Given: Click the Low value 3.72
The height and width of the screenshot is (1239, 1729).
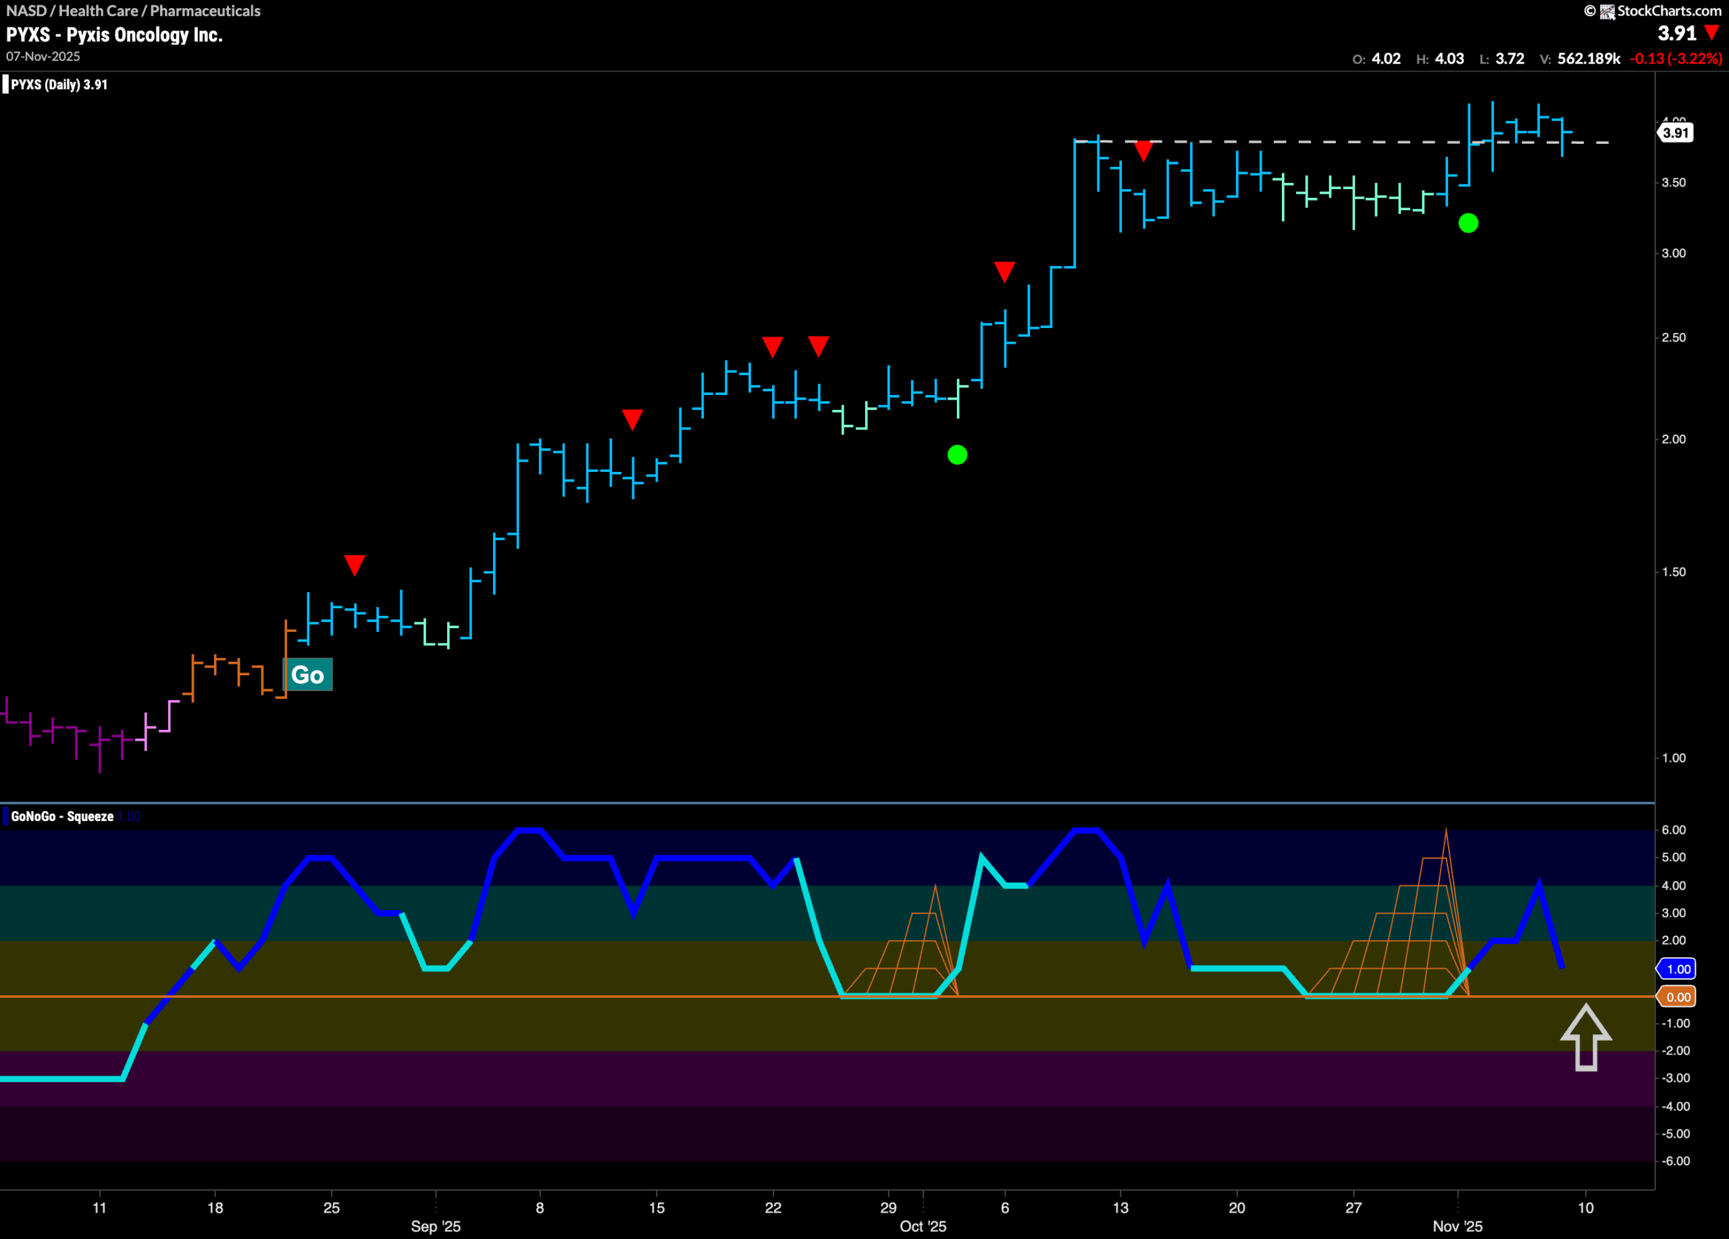Looking at the screenshot, I should point(1509,59).
